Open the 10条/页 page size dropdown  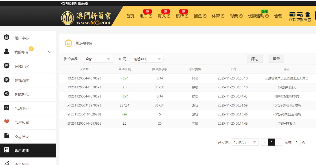coord(245,142)
